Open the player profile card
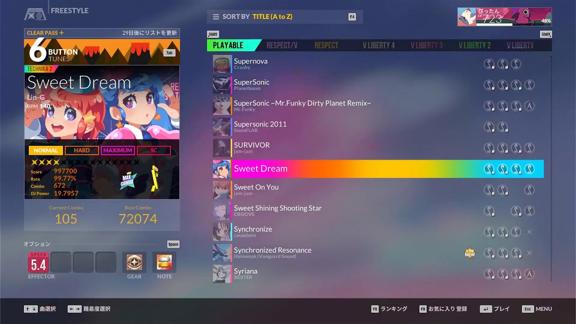Screen dimensions: 576x324 tap(504, 17)
